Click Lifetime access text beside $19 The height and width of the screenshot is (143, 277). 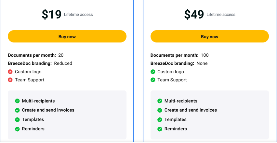coord(78,15)
